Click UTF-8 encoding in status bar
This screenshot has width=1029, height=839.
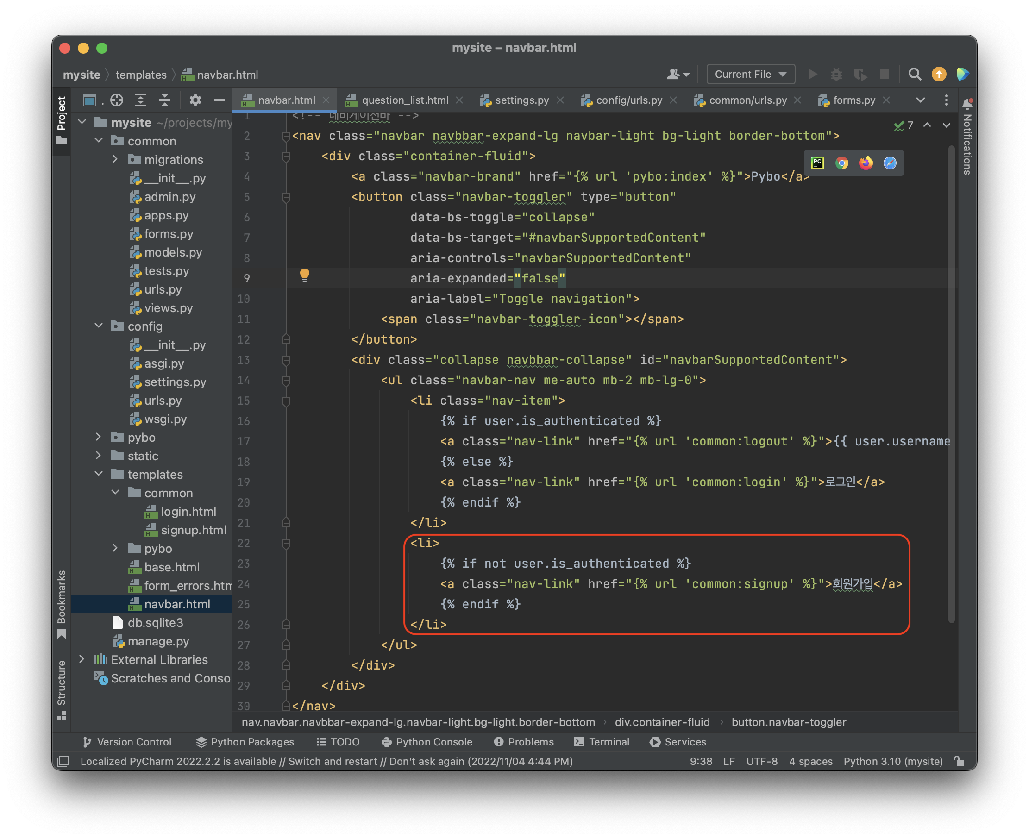click(x=762, y=761)
